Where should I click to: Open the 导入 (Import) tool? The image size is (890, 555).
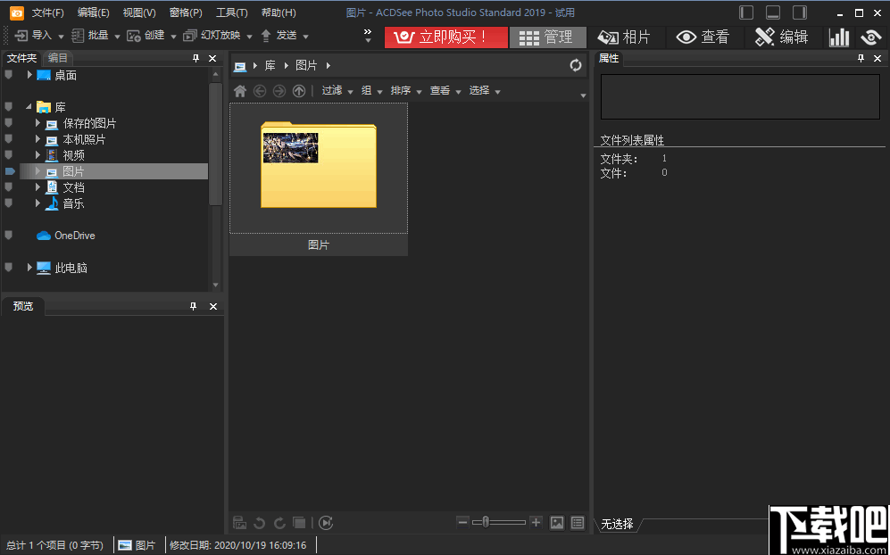38,36
